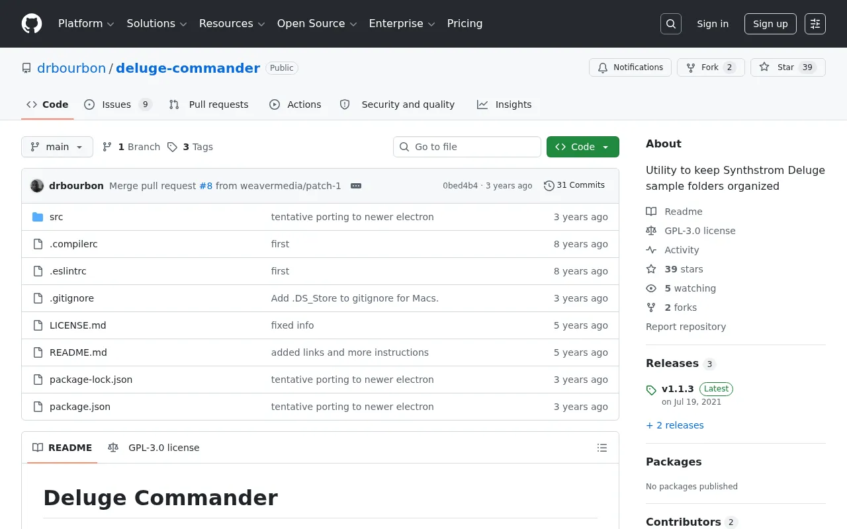This screenshot has width=847, height=529.
Task: Focus the Go to file field
Action: (x=467, y=147)
